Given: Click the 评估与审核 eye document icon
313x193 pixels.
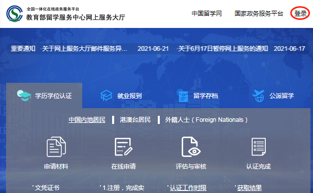Looking at the screenshot, I should point(191,147).
